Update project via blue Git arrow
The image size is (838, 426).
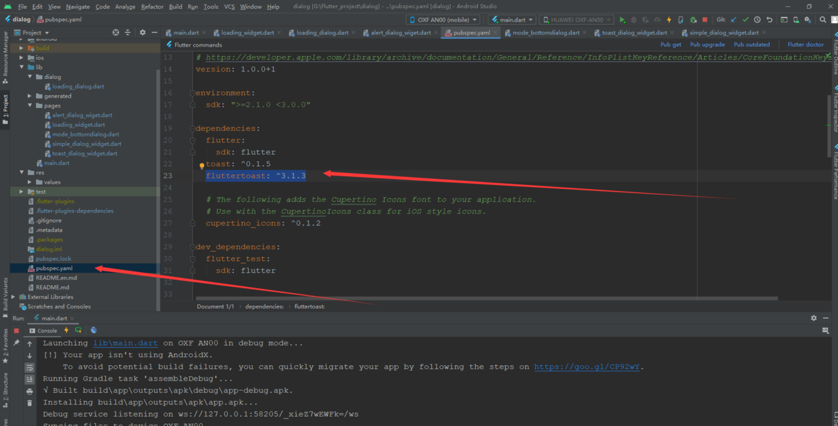coord(734,20)
